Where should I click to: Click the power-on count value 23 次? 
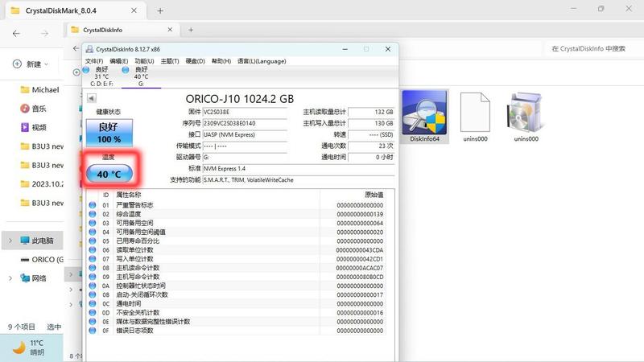click(x=371, y=146)
